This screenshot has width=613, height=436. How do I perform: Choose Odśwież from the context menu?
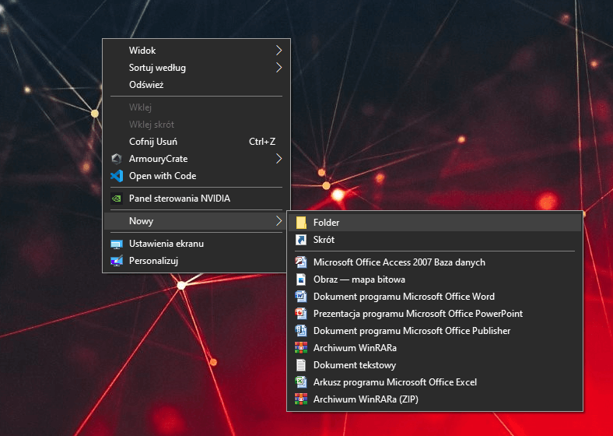click(196, 85)
